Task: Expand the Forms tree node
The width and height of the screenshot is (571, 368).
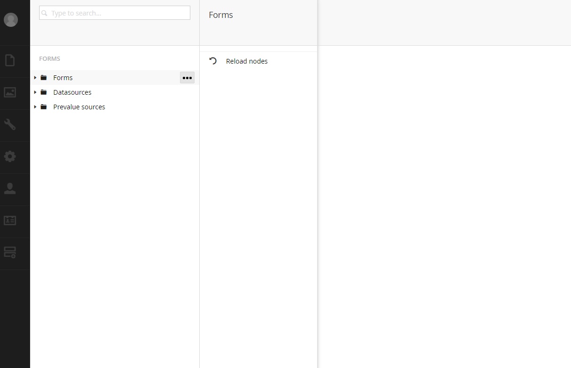Action: [x=35, y=78]
